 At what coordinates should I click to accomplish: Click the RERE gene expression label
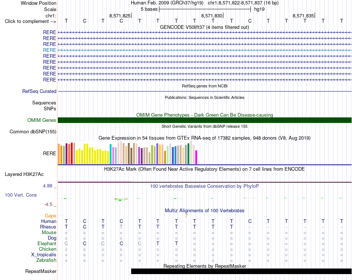coord(50,153)
